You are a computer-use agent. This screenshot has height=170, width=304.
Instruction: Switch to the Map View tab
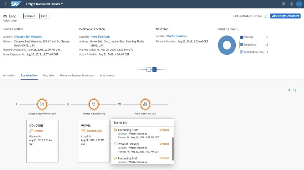pos(49,75)
